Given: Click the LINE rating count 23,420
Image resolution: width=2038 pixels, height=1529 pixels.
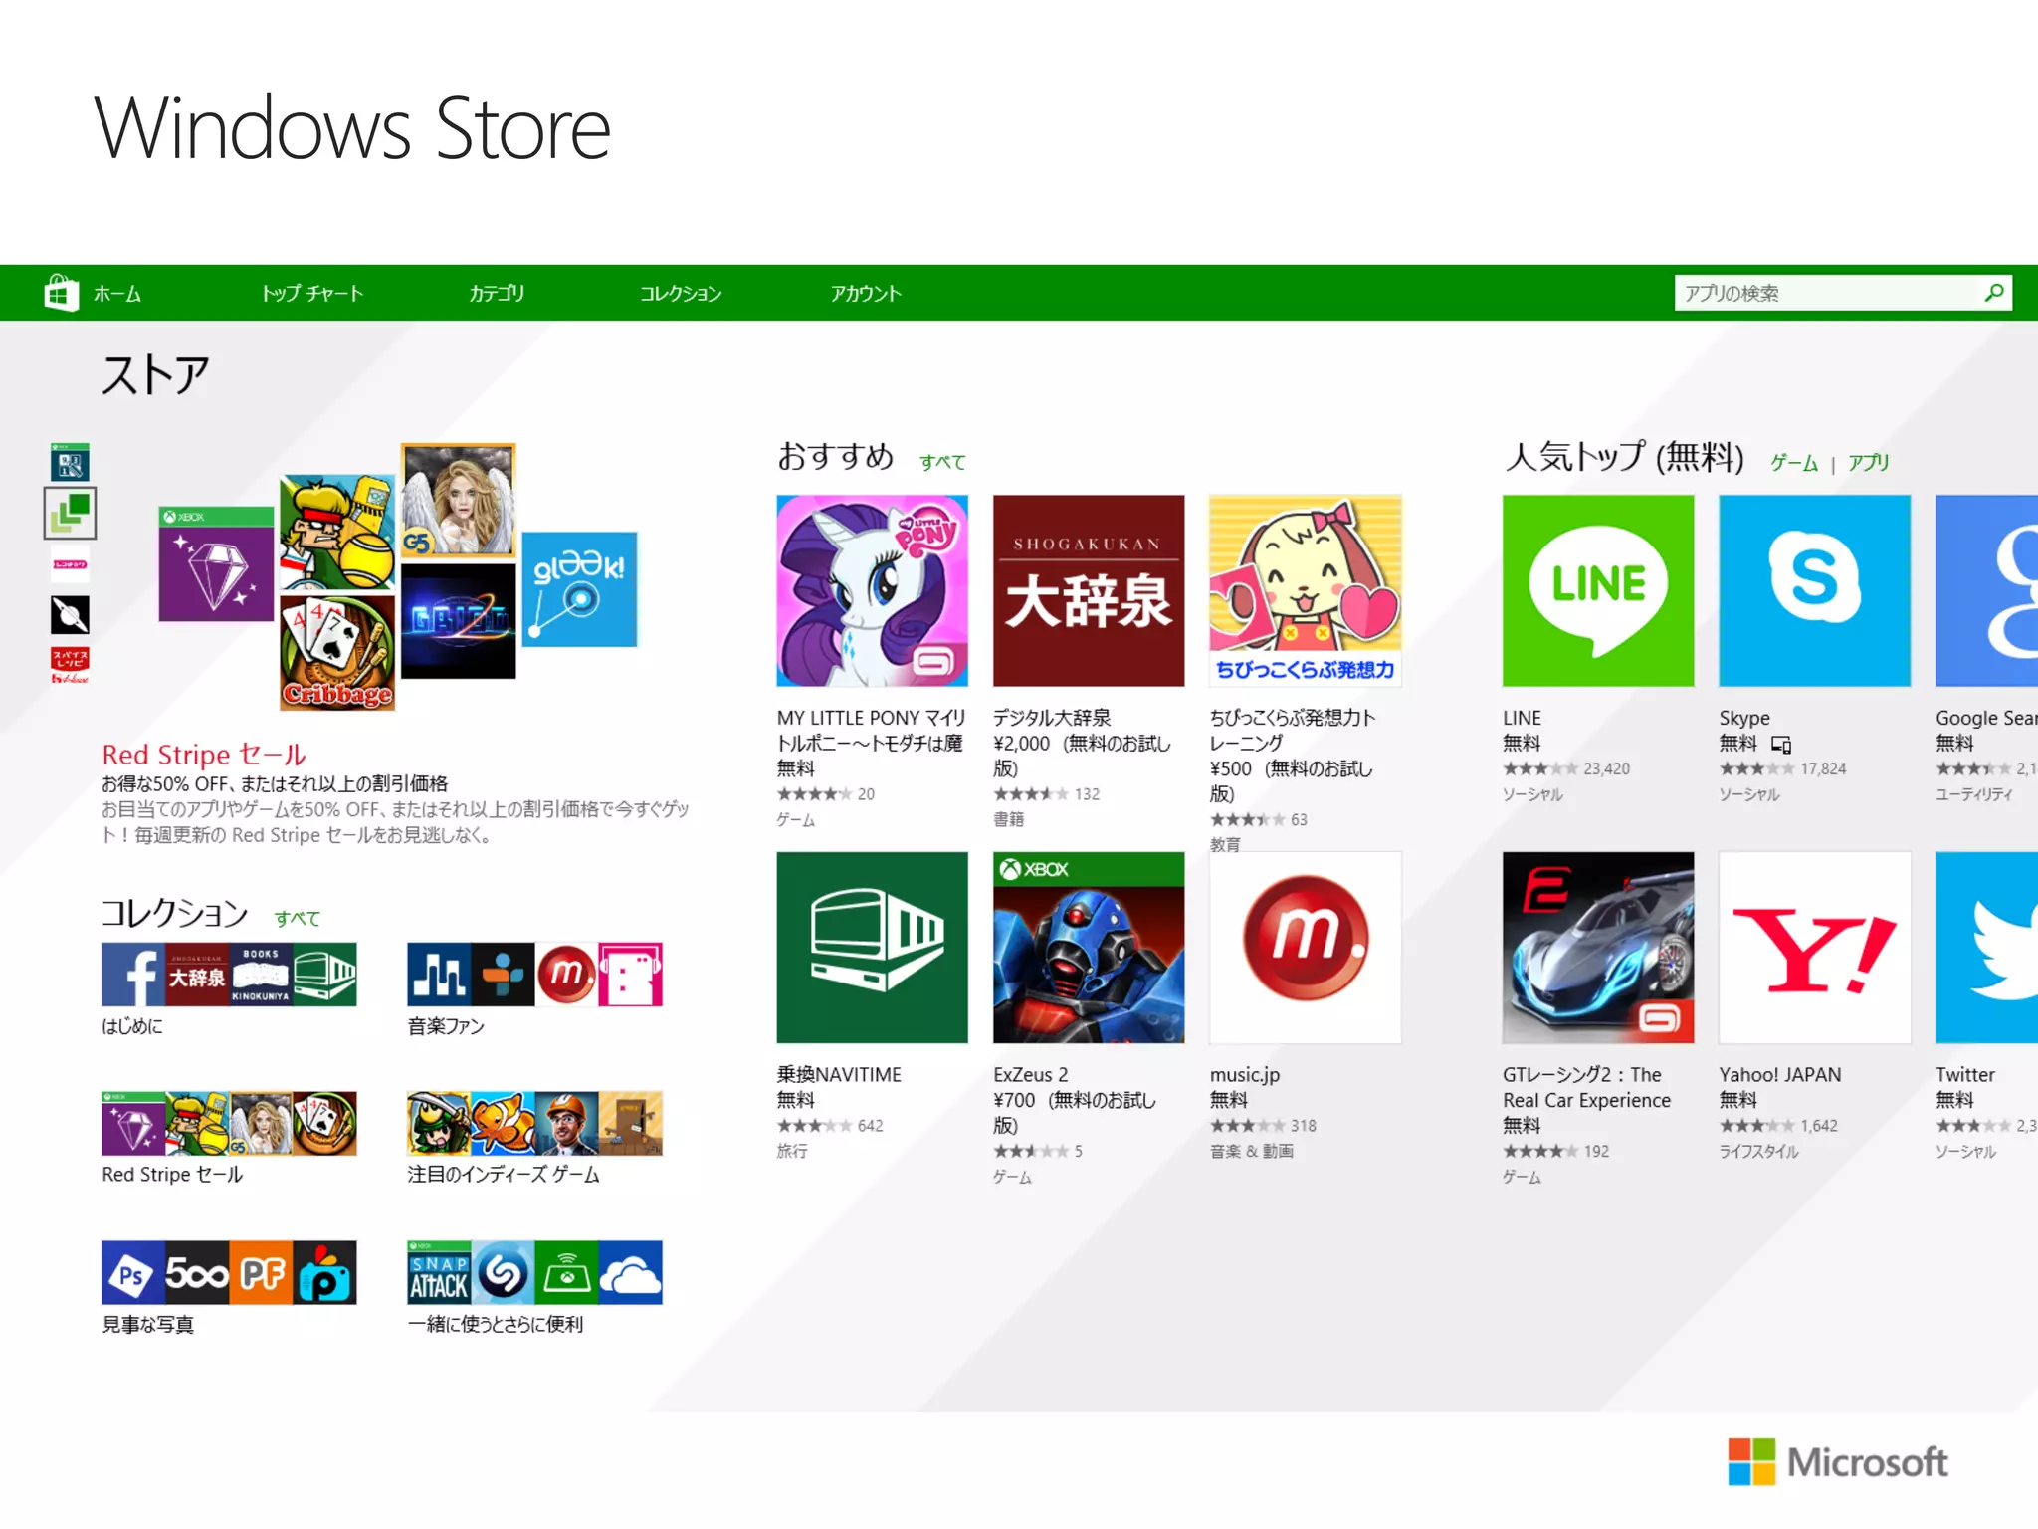Looking at the screenshot, I should click(1606, 768).
